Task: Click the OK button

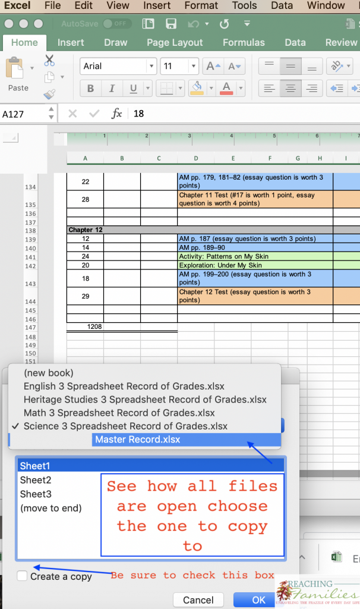Action: (259, 599)
